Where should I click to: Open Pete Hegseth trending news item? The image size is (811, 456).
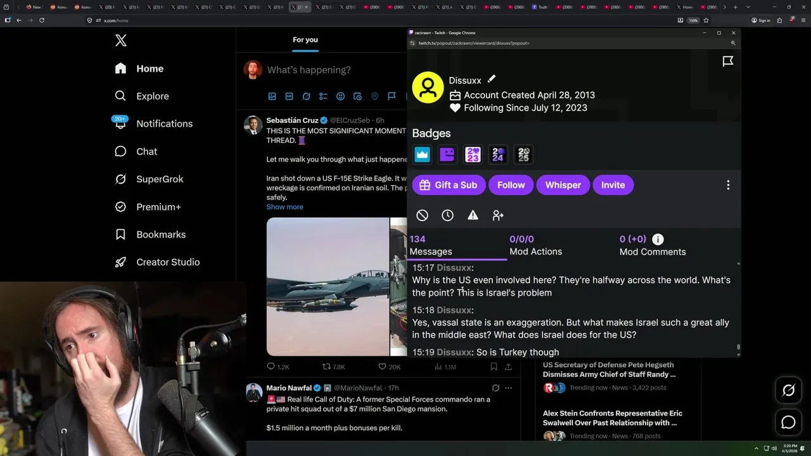(x=611, y=376)
